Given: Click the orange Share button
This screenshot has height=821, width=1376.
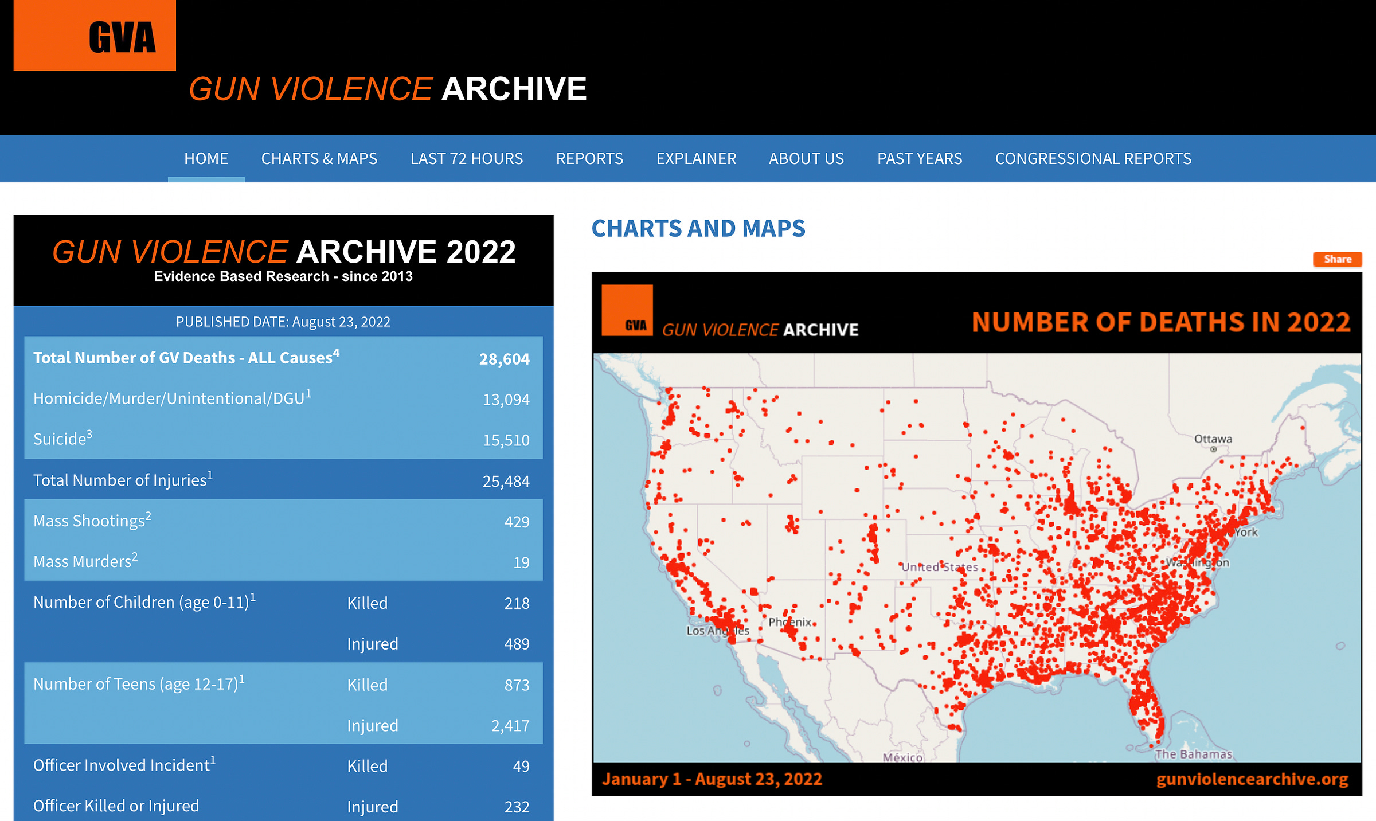Looking at the screenshot, I should (x=1338, y=259).
